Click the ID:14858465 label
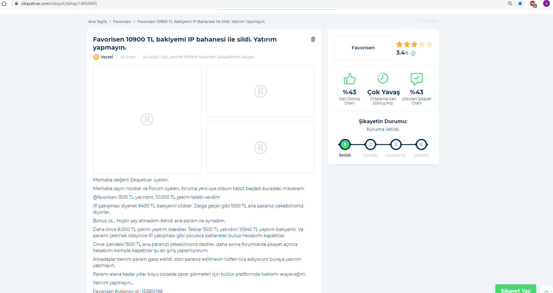553x293 pixels. tap(428, 21)
